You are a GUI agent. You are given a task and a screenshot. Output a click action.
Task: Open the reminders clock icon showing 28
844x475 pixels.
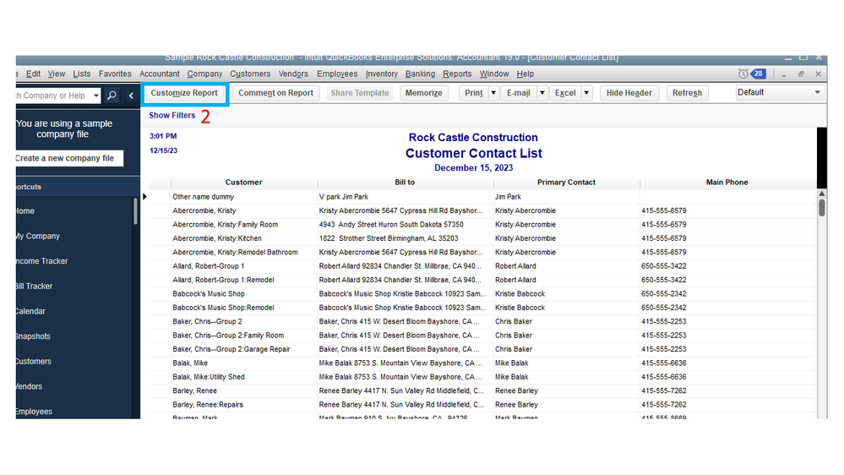tap(743, 74)
